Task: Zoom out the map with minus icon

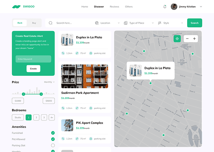Action: [x=187, y=39]
